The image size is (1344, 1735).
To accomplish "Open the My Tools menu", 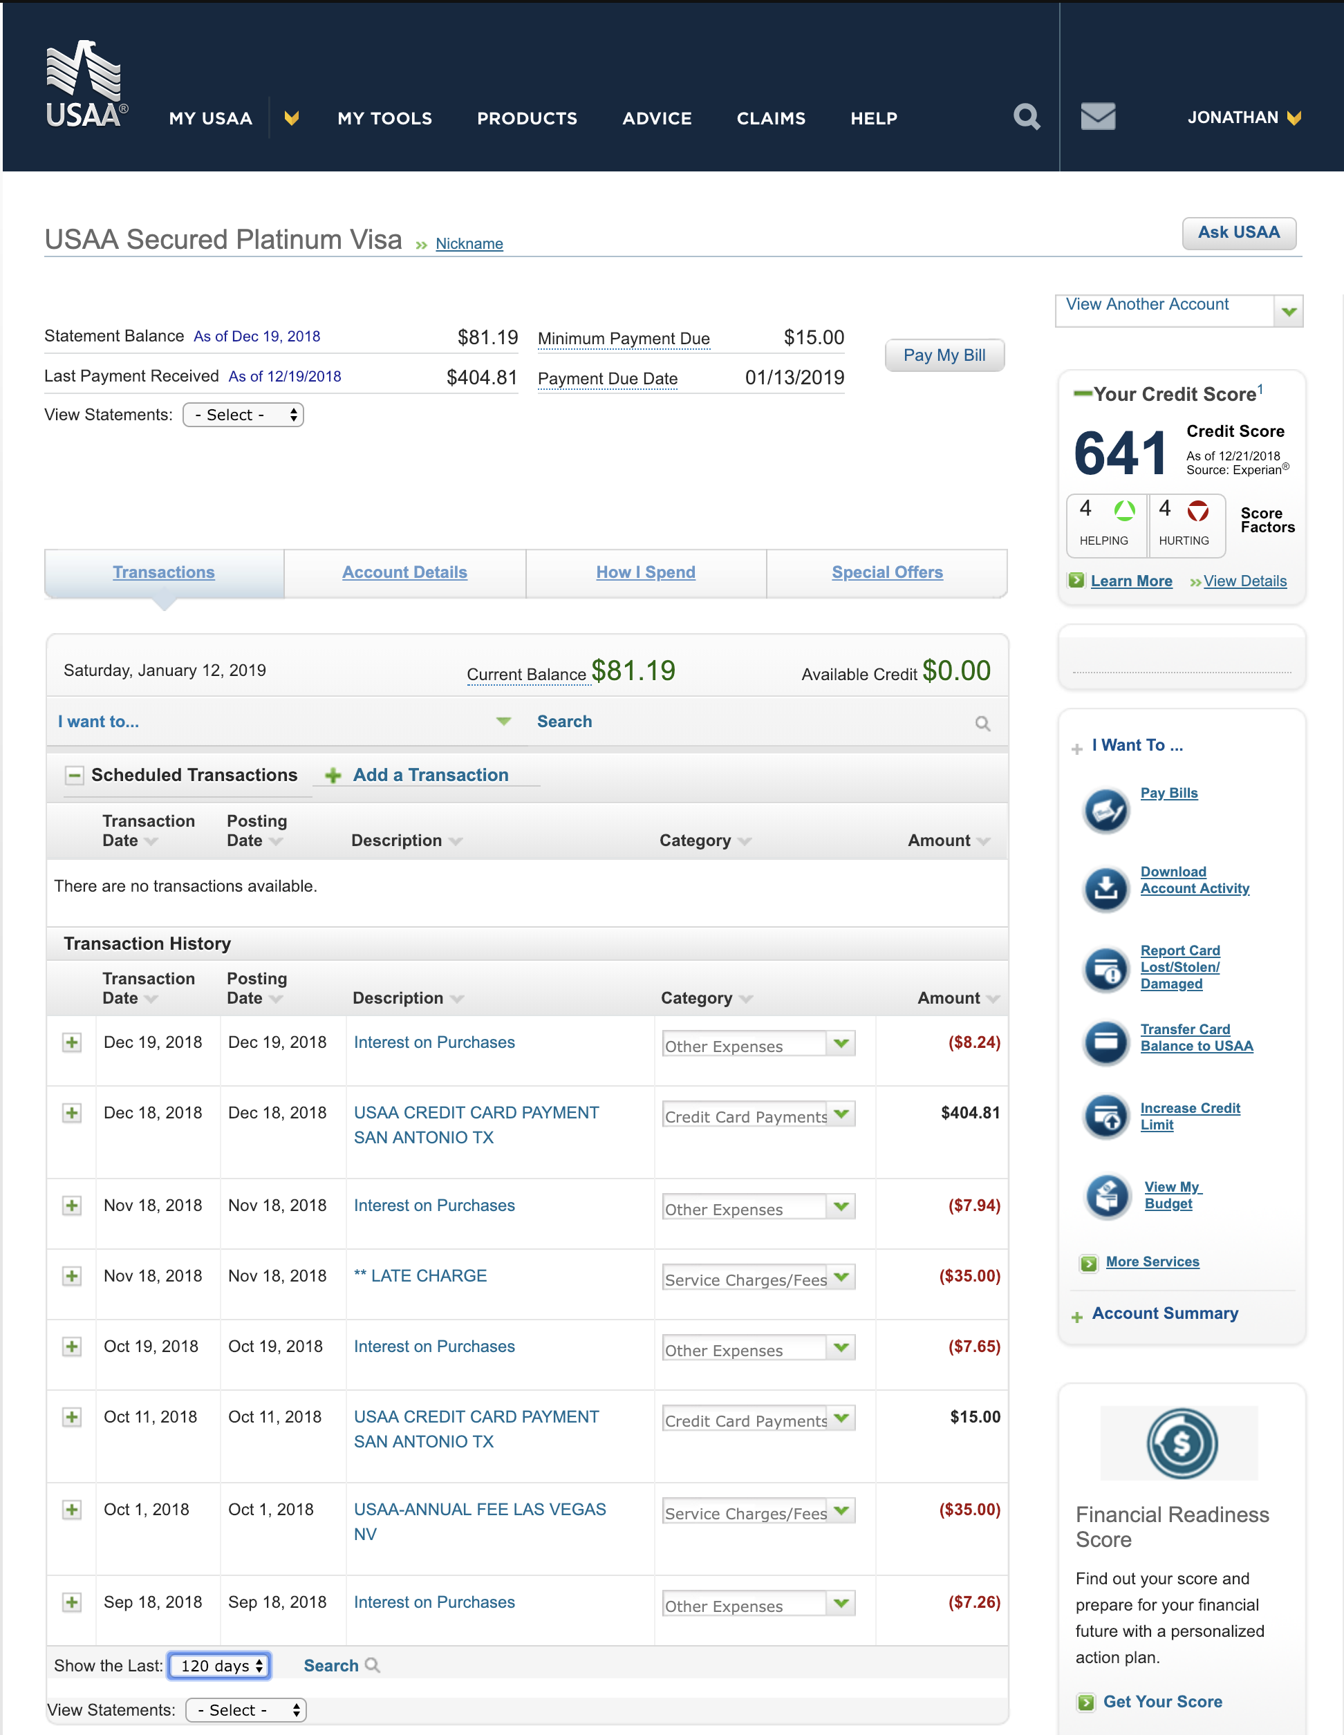I will [384, 118].
